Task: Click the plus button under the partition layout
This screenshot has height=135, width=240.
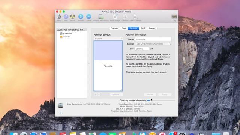Action: click(96, 94)
